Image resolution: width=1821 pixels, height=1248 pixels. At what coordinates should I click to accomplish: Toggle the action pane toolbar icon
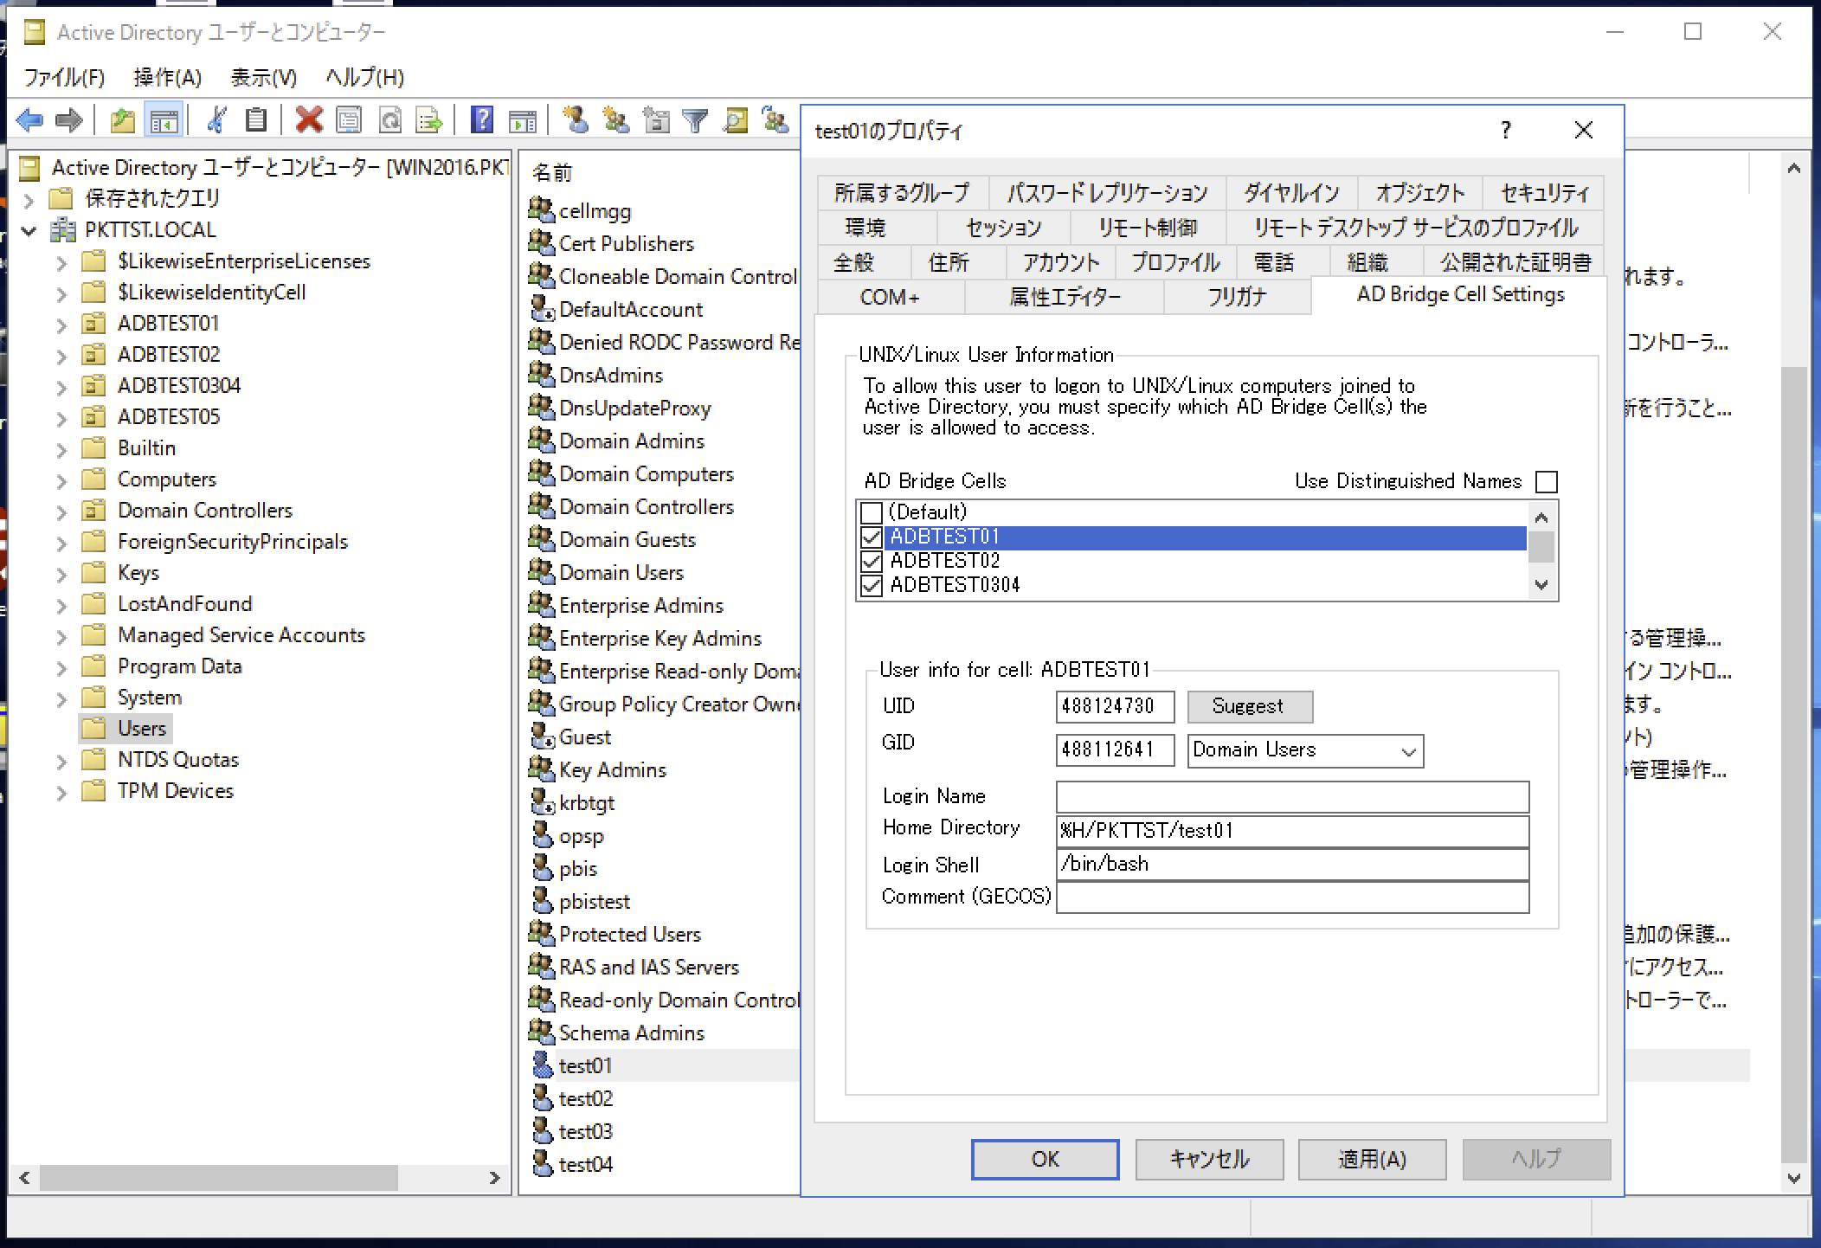522,119
